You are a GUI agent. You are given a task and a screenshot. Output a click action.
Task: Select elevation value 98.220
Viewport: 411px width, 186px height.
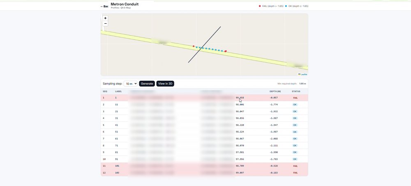[x=240, y=125]
